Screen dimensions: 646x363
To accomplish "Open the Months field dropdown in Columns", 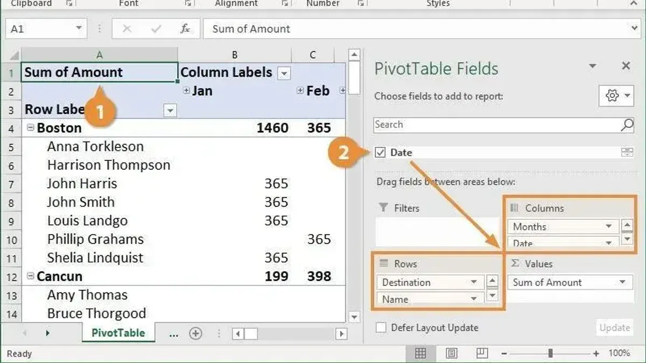I will pos(609,226).
